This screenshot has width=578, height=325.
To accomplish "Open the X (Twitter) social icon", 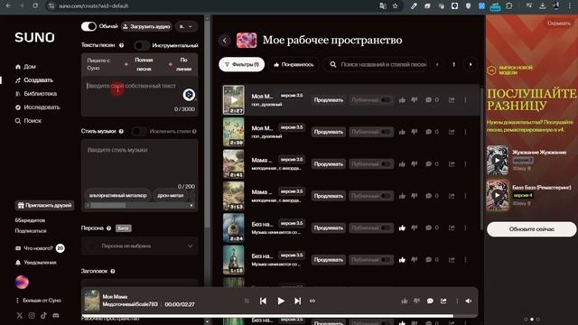I will click(x=20, y=315).
